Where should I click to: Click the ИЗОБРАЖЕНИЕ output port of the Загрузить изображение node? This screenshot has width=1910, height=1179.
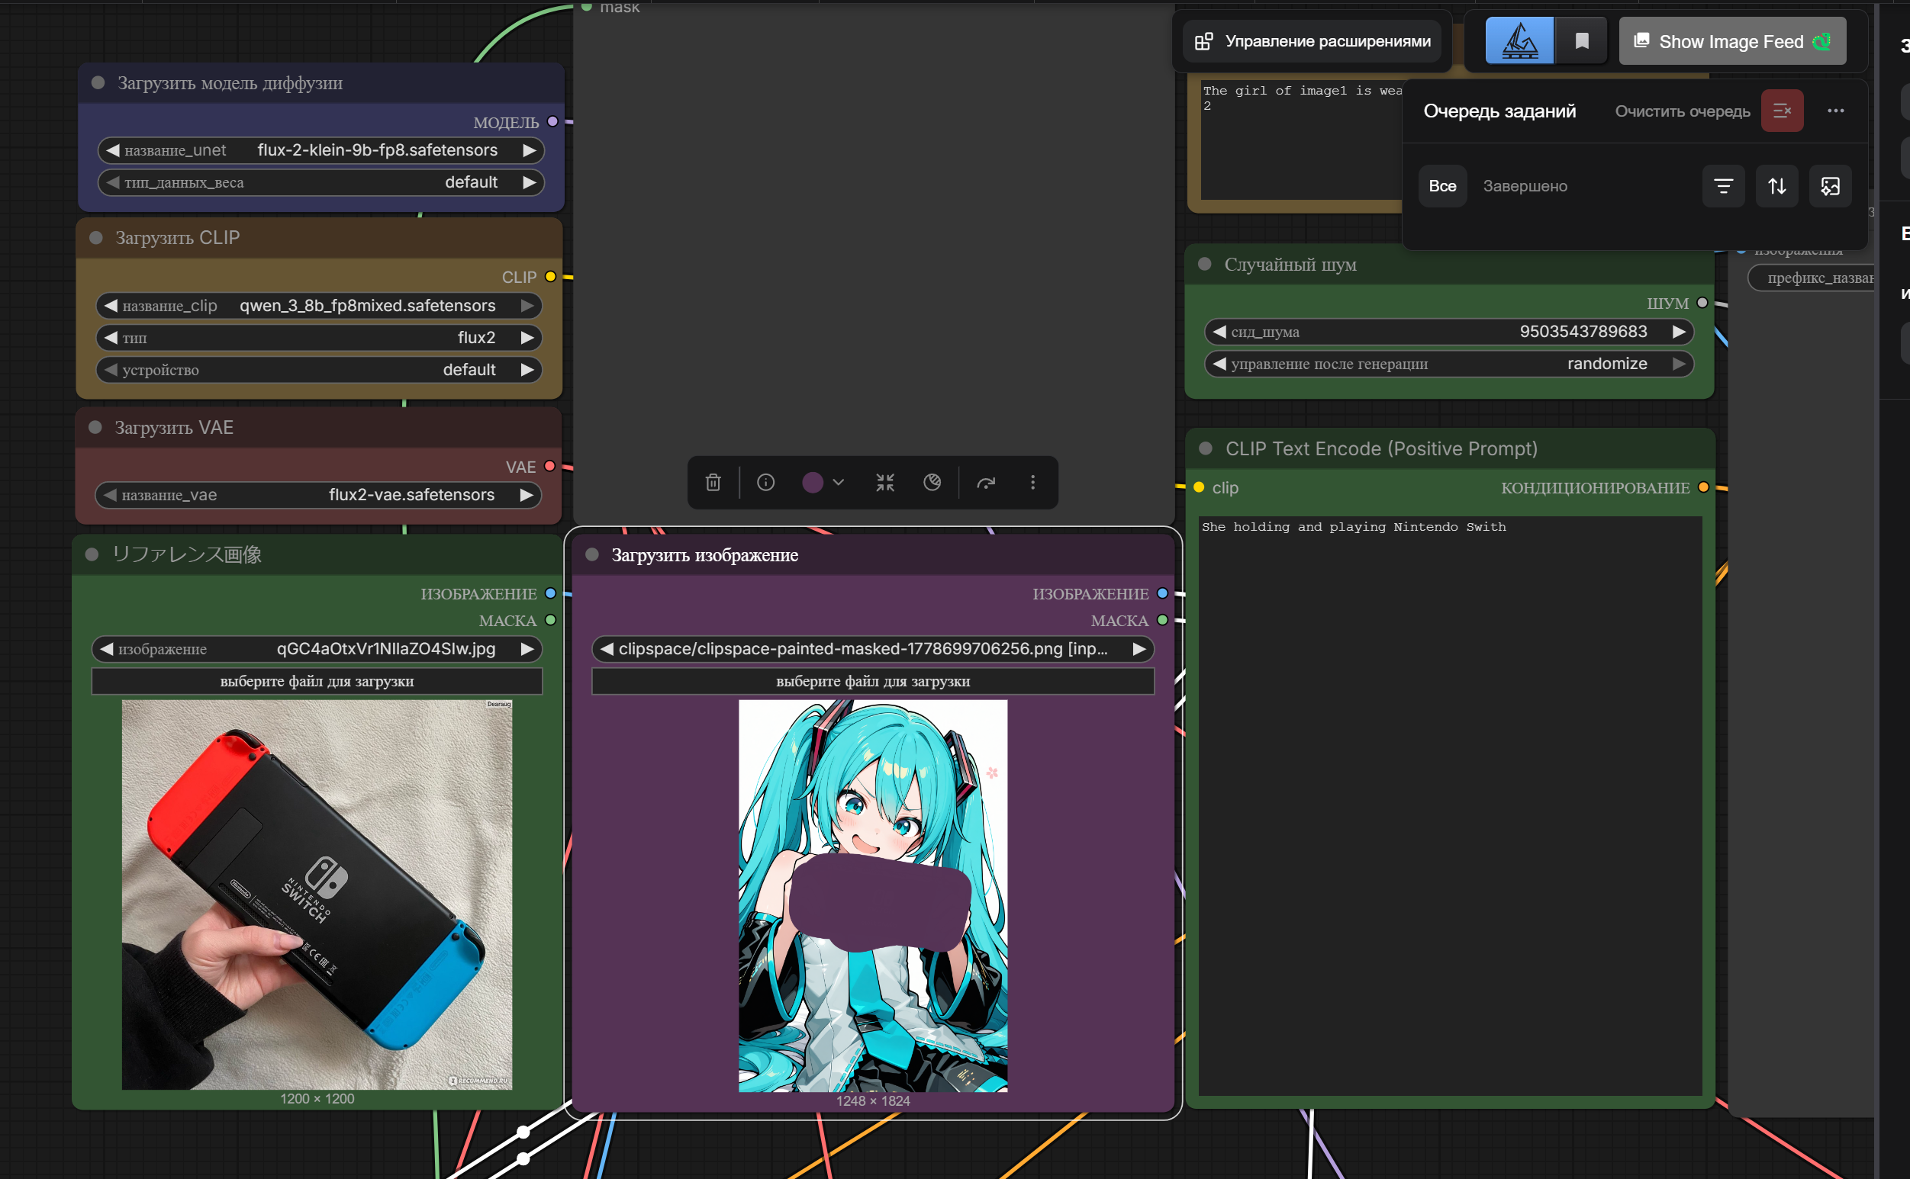click(1162, 593)
